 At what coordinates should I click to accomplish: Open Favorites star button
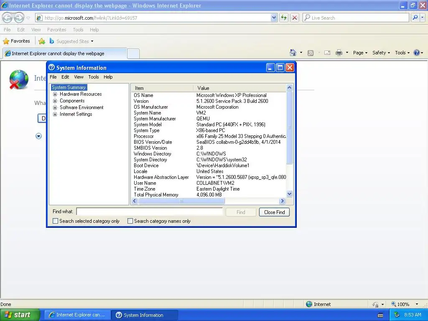click(x=16, y=41)
